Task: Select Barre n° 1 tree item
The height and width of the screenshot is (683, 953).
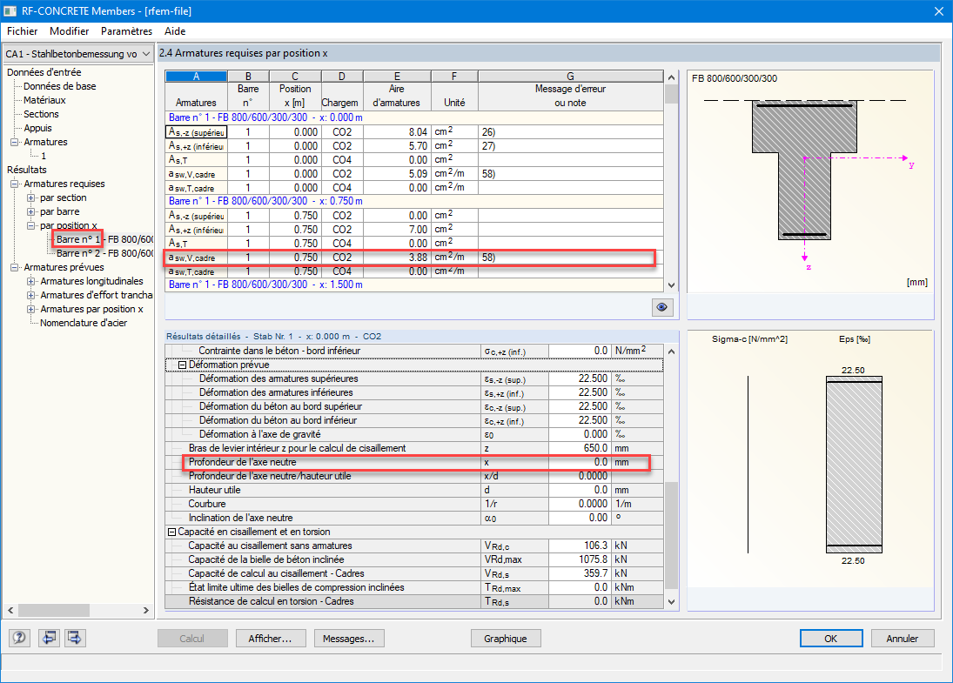Action: click(104, 239)
